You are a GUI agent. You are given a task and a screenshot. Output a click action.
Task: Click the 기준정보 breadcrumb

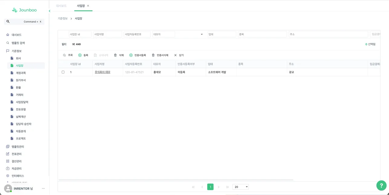[63, 19]
